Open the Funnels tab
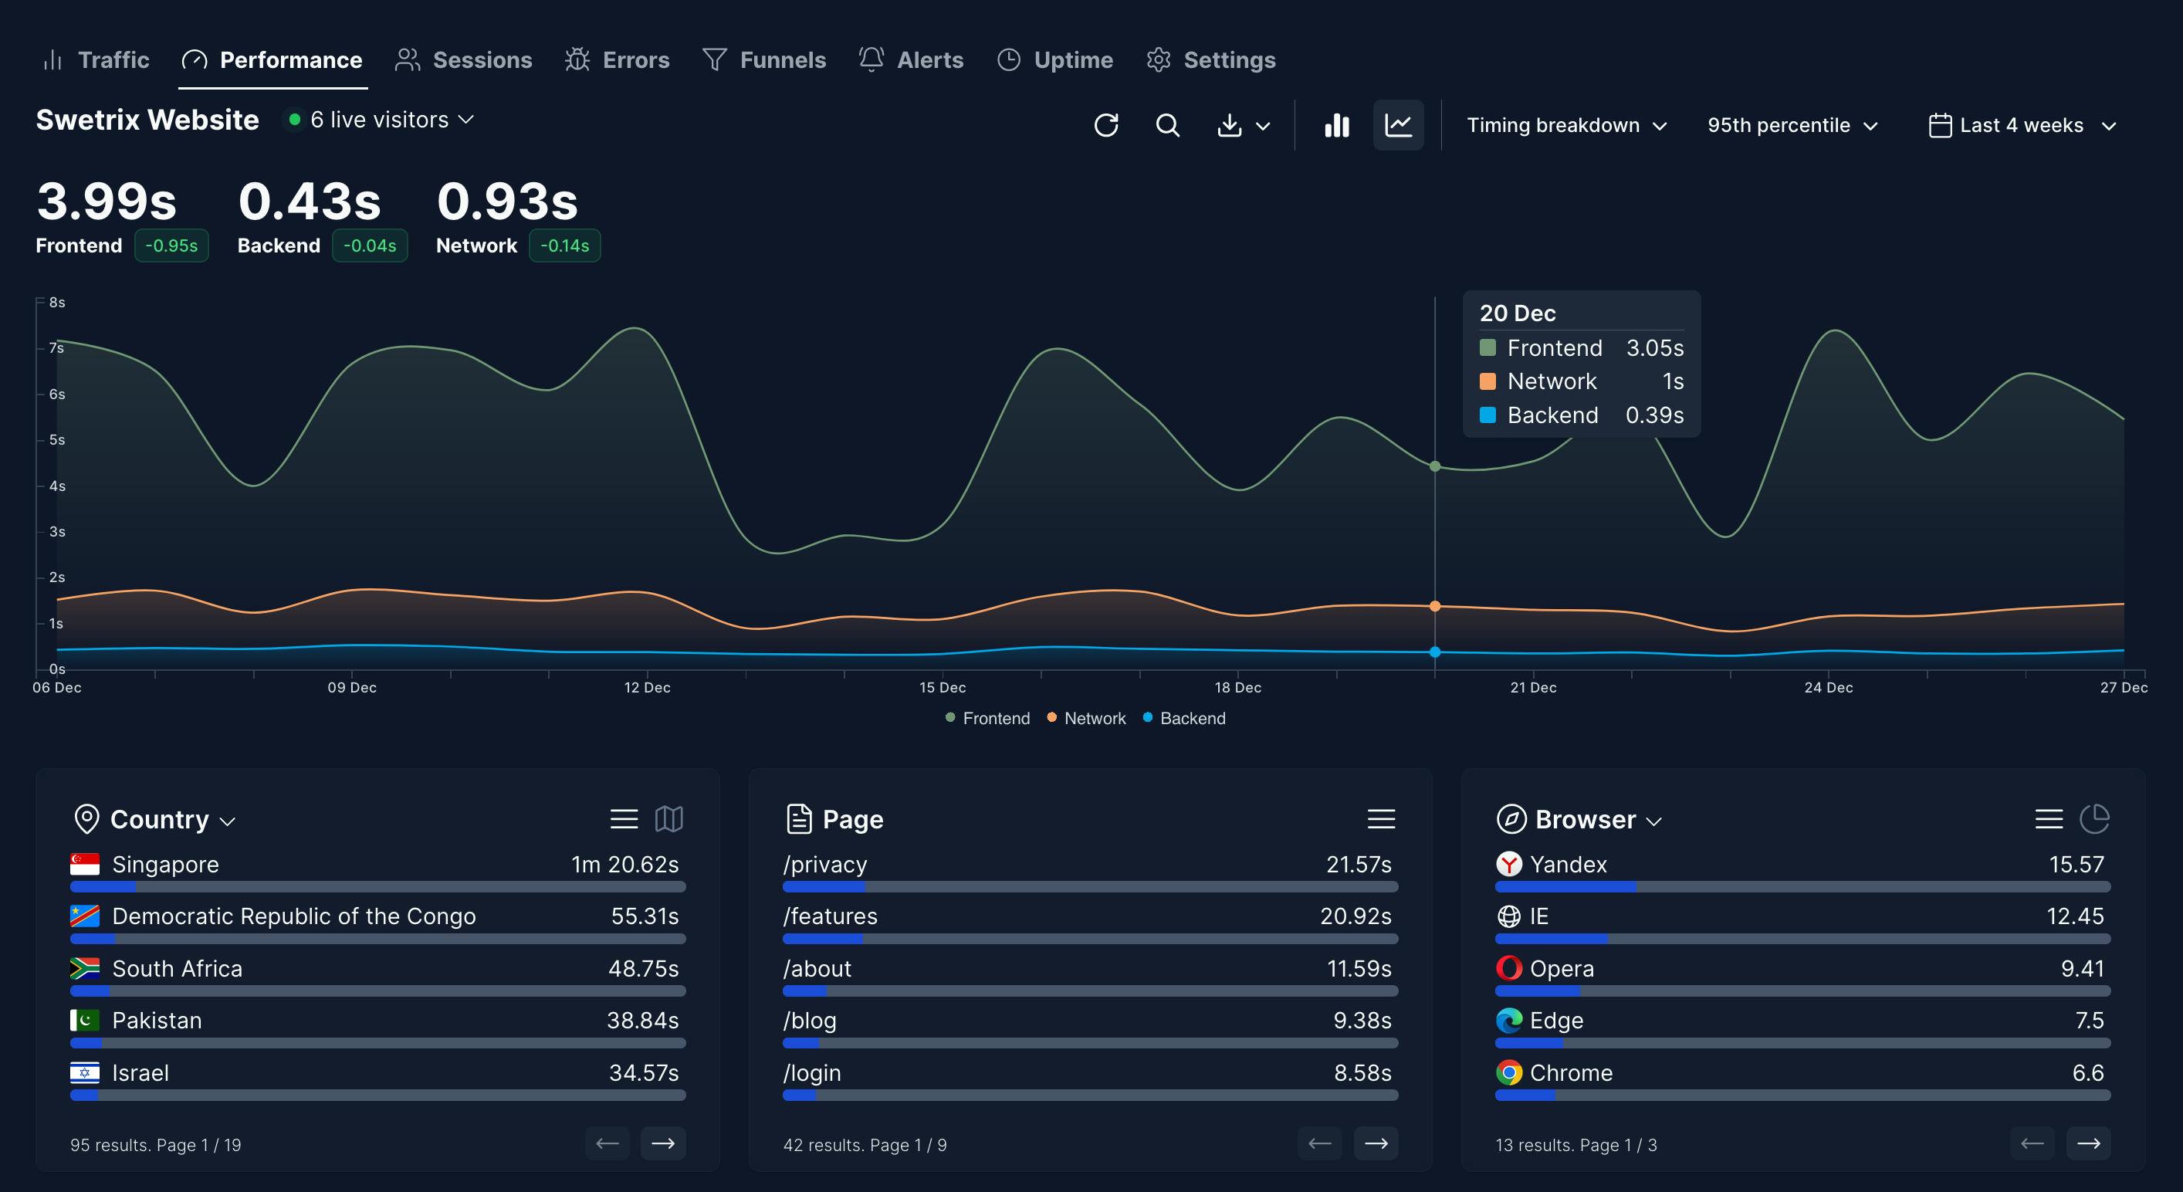The height and width of the screenshot is (1192, 2183). [x=764, y=60]
